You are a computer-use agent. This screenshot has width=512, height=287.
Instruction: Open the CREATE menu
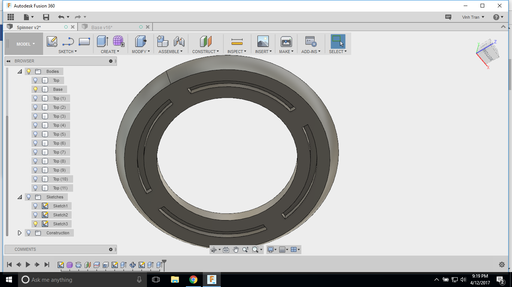[110, 52]
